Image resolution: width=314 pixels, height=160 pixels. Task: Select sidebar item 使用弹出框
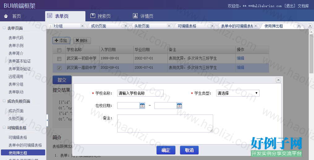23,153
